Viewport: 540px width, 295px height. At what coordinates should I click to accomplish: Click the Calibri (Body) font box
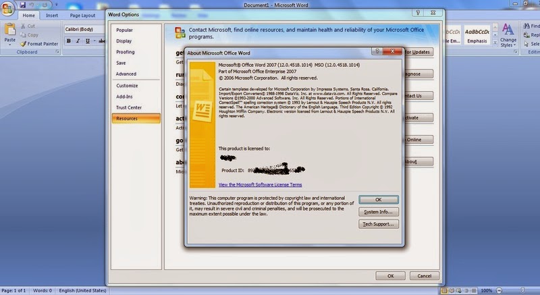point(85,29)
